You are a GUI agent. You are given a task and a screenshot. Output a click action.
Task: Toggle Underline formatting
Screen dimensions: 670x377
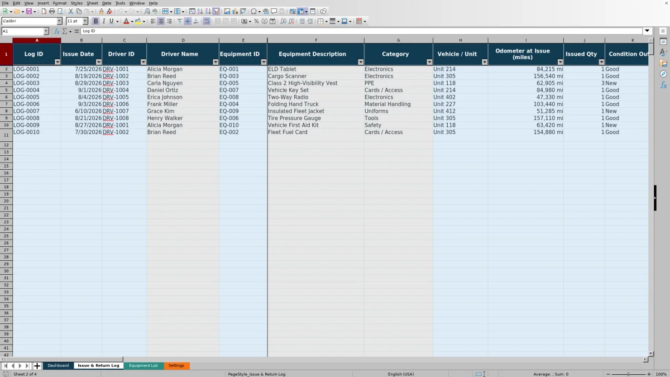click(111, 21)
